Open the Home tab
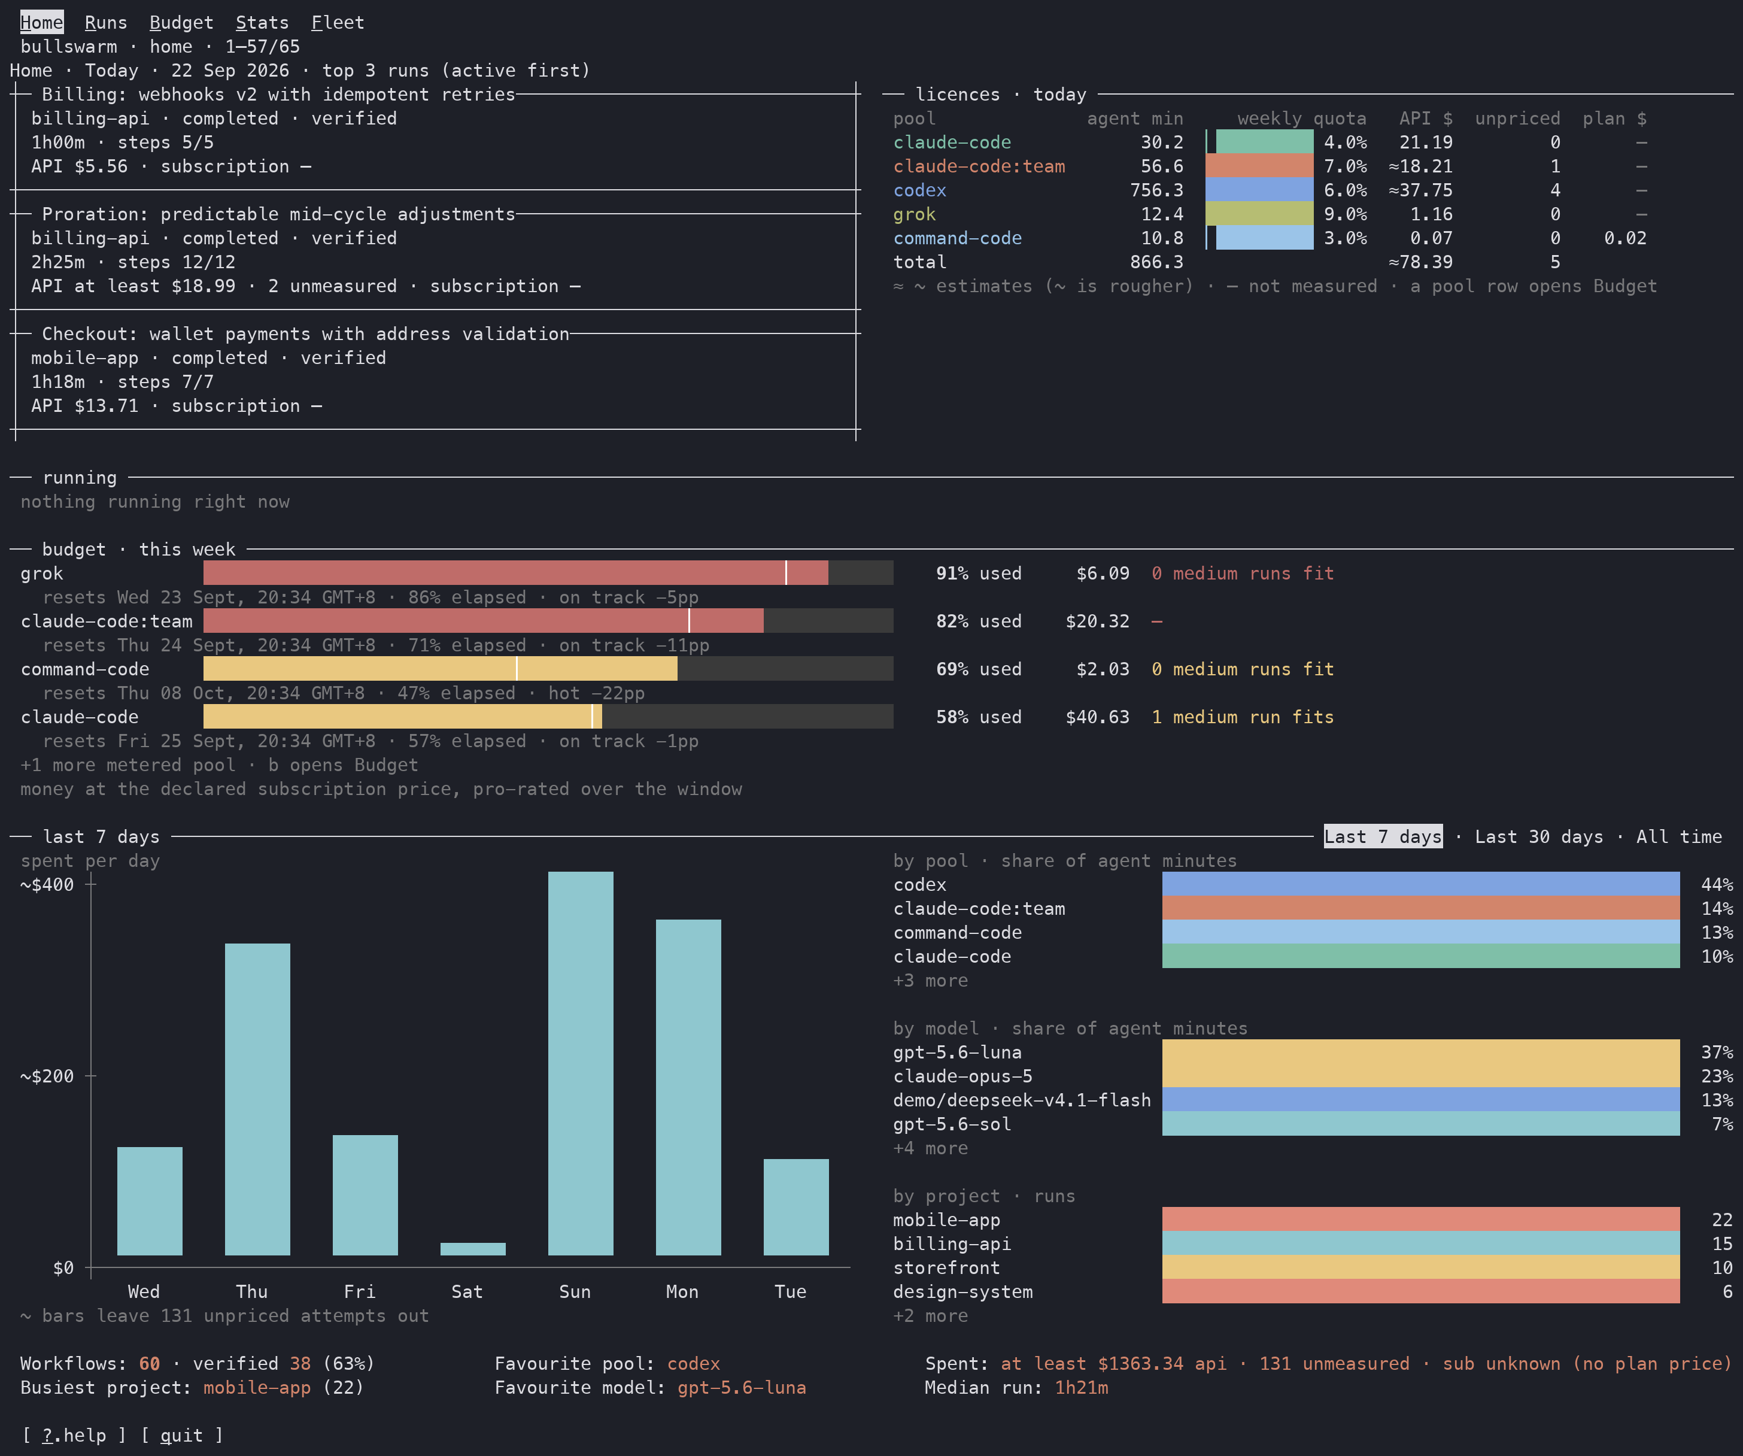 point(41,22)
